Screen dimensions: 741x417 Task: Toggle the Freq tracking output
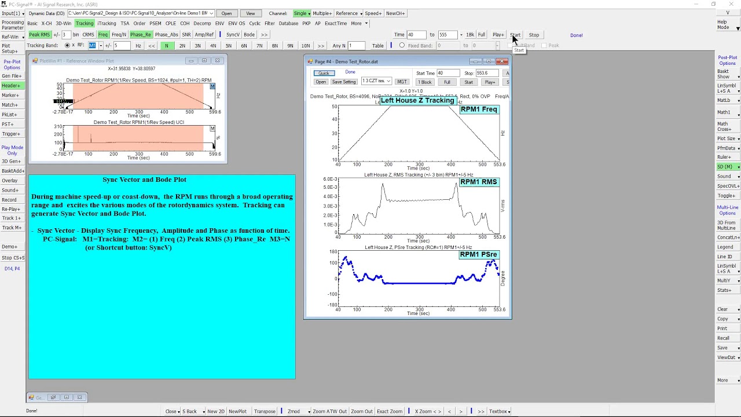[x=102, y=35]
